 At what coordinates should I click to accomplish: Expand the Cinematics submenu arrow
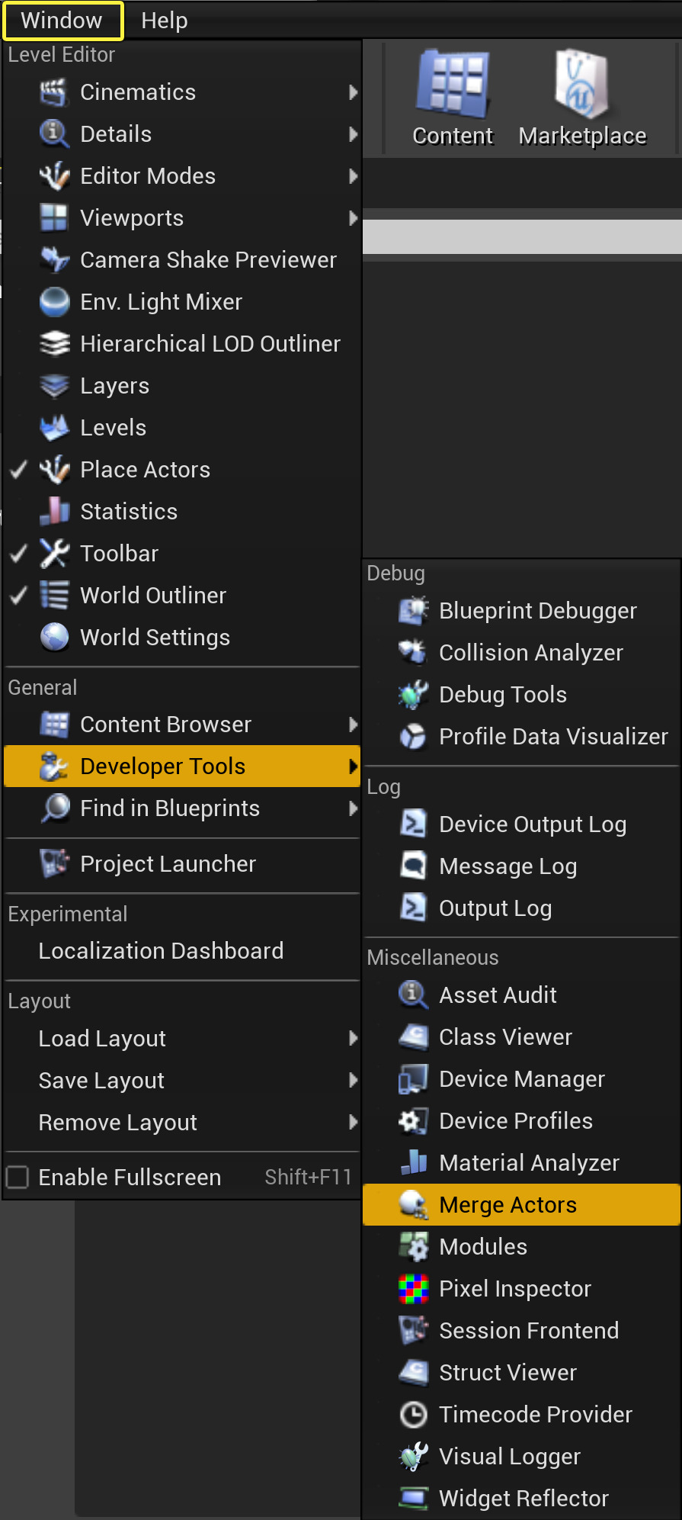click(x=353, y=92)
